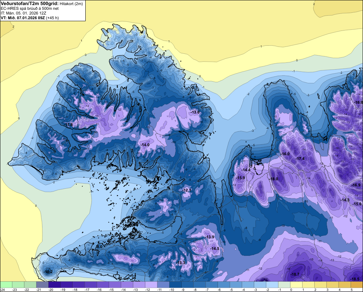Click the -14.5 temperature value
The height and width of the screenshot is (292, 363).
215,248
